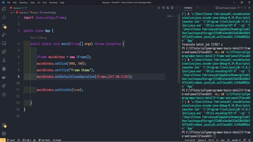Image resolution: width=253 pixels, height=142 pixels.
Task: Open the Extensions view
Action: [x=4, y=52]
